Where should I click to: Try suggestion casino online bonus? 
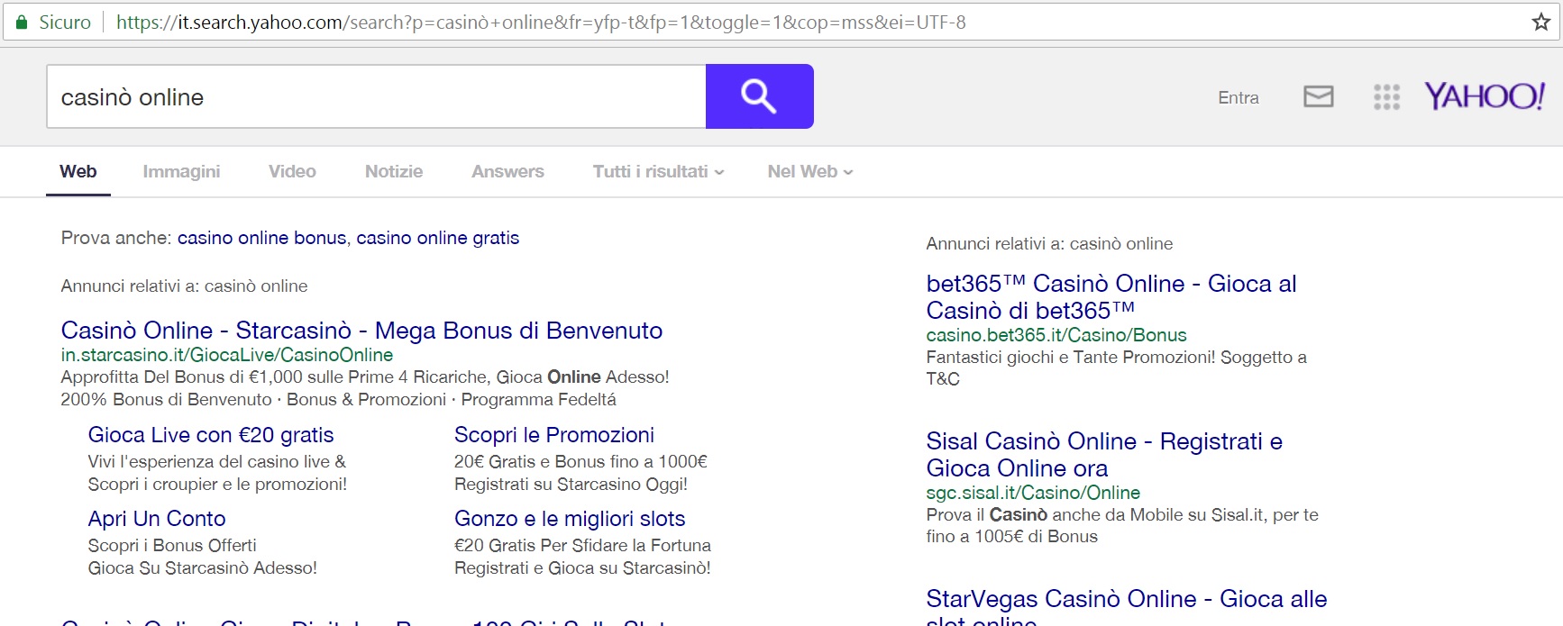pos(261,238)
